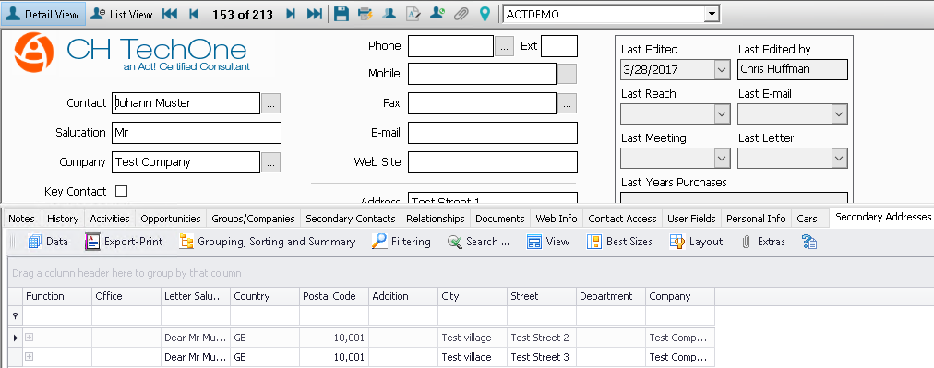Open the Activities tab
The width and height of the screenshot is (934, 368).
point(110,219)
